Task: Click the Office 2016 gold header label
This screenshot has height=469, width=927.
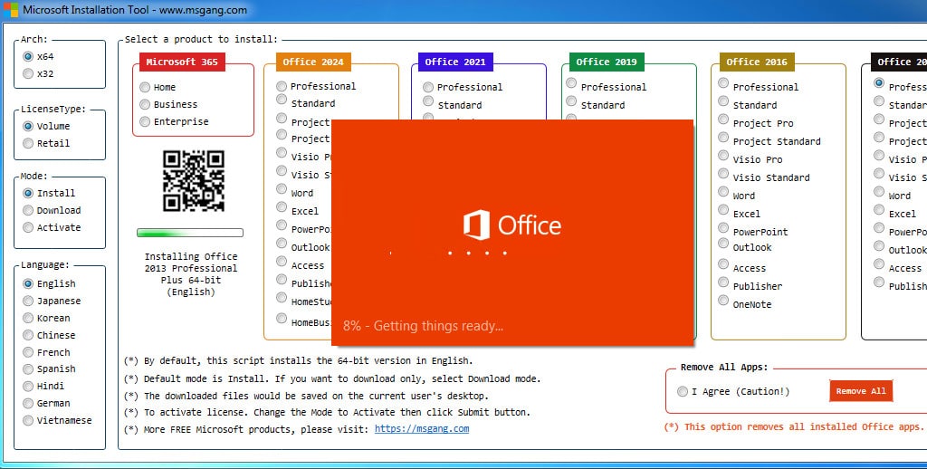Action: point(757,62)
